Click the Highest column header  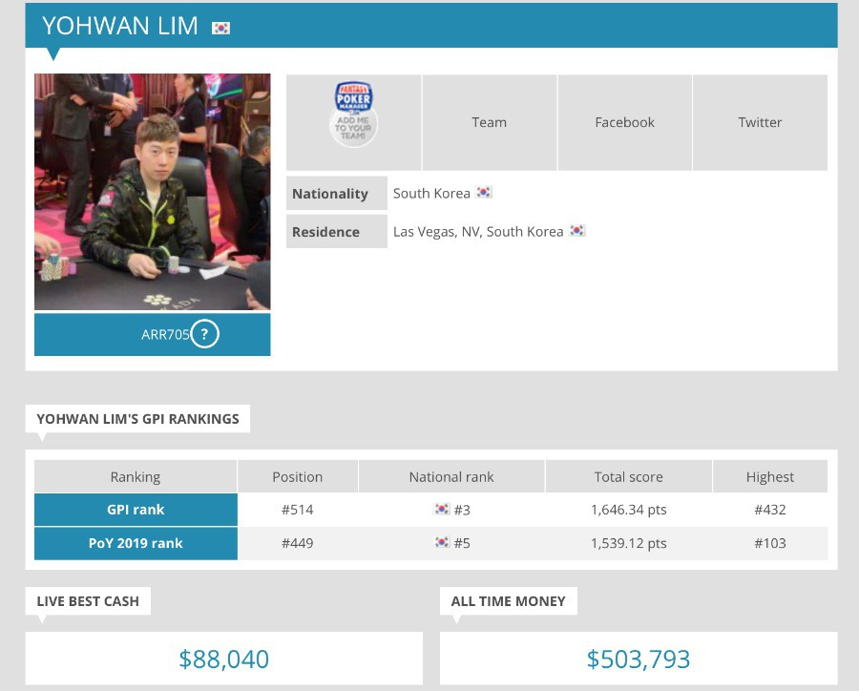[769, 477]
